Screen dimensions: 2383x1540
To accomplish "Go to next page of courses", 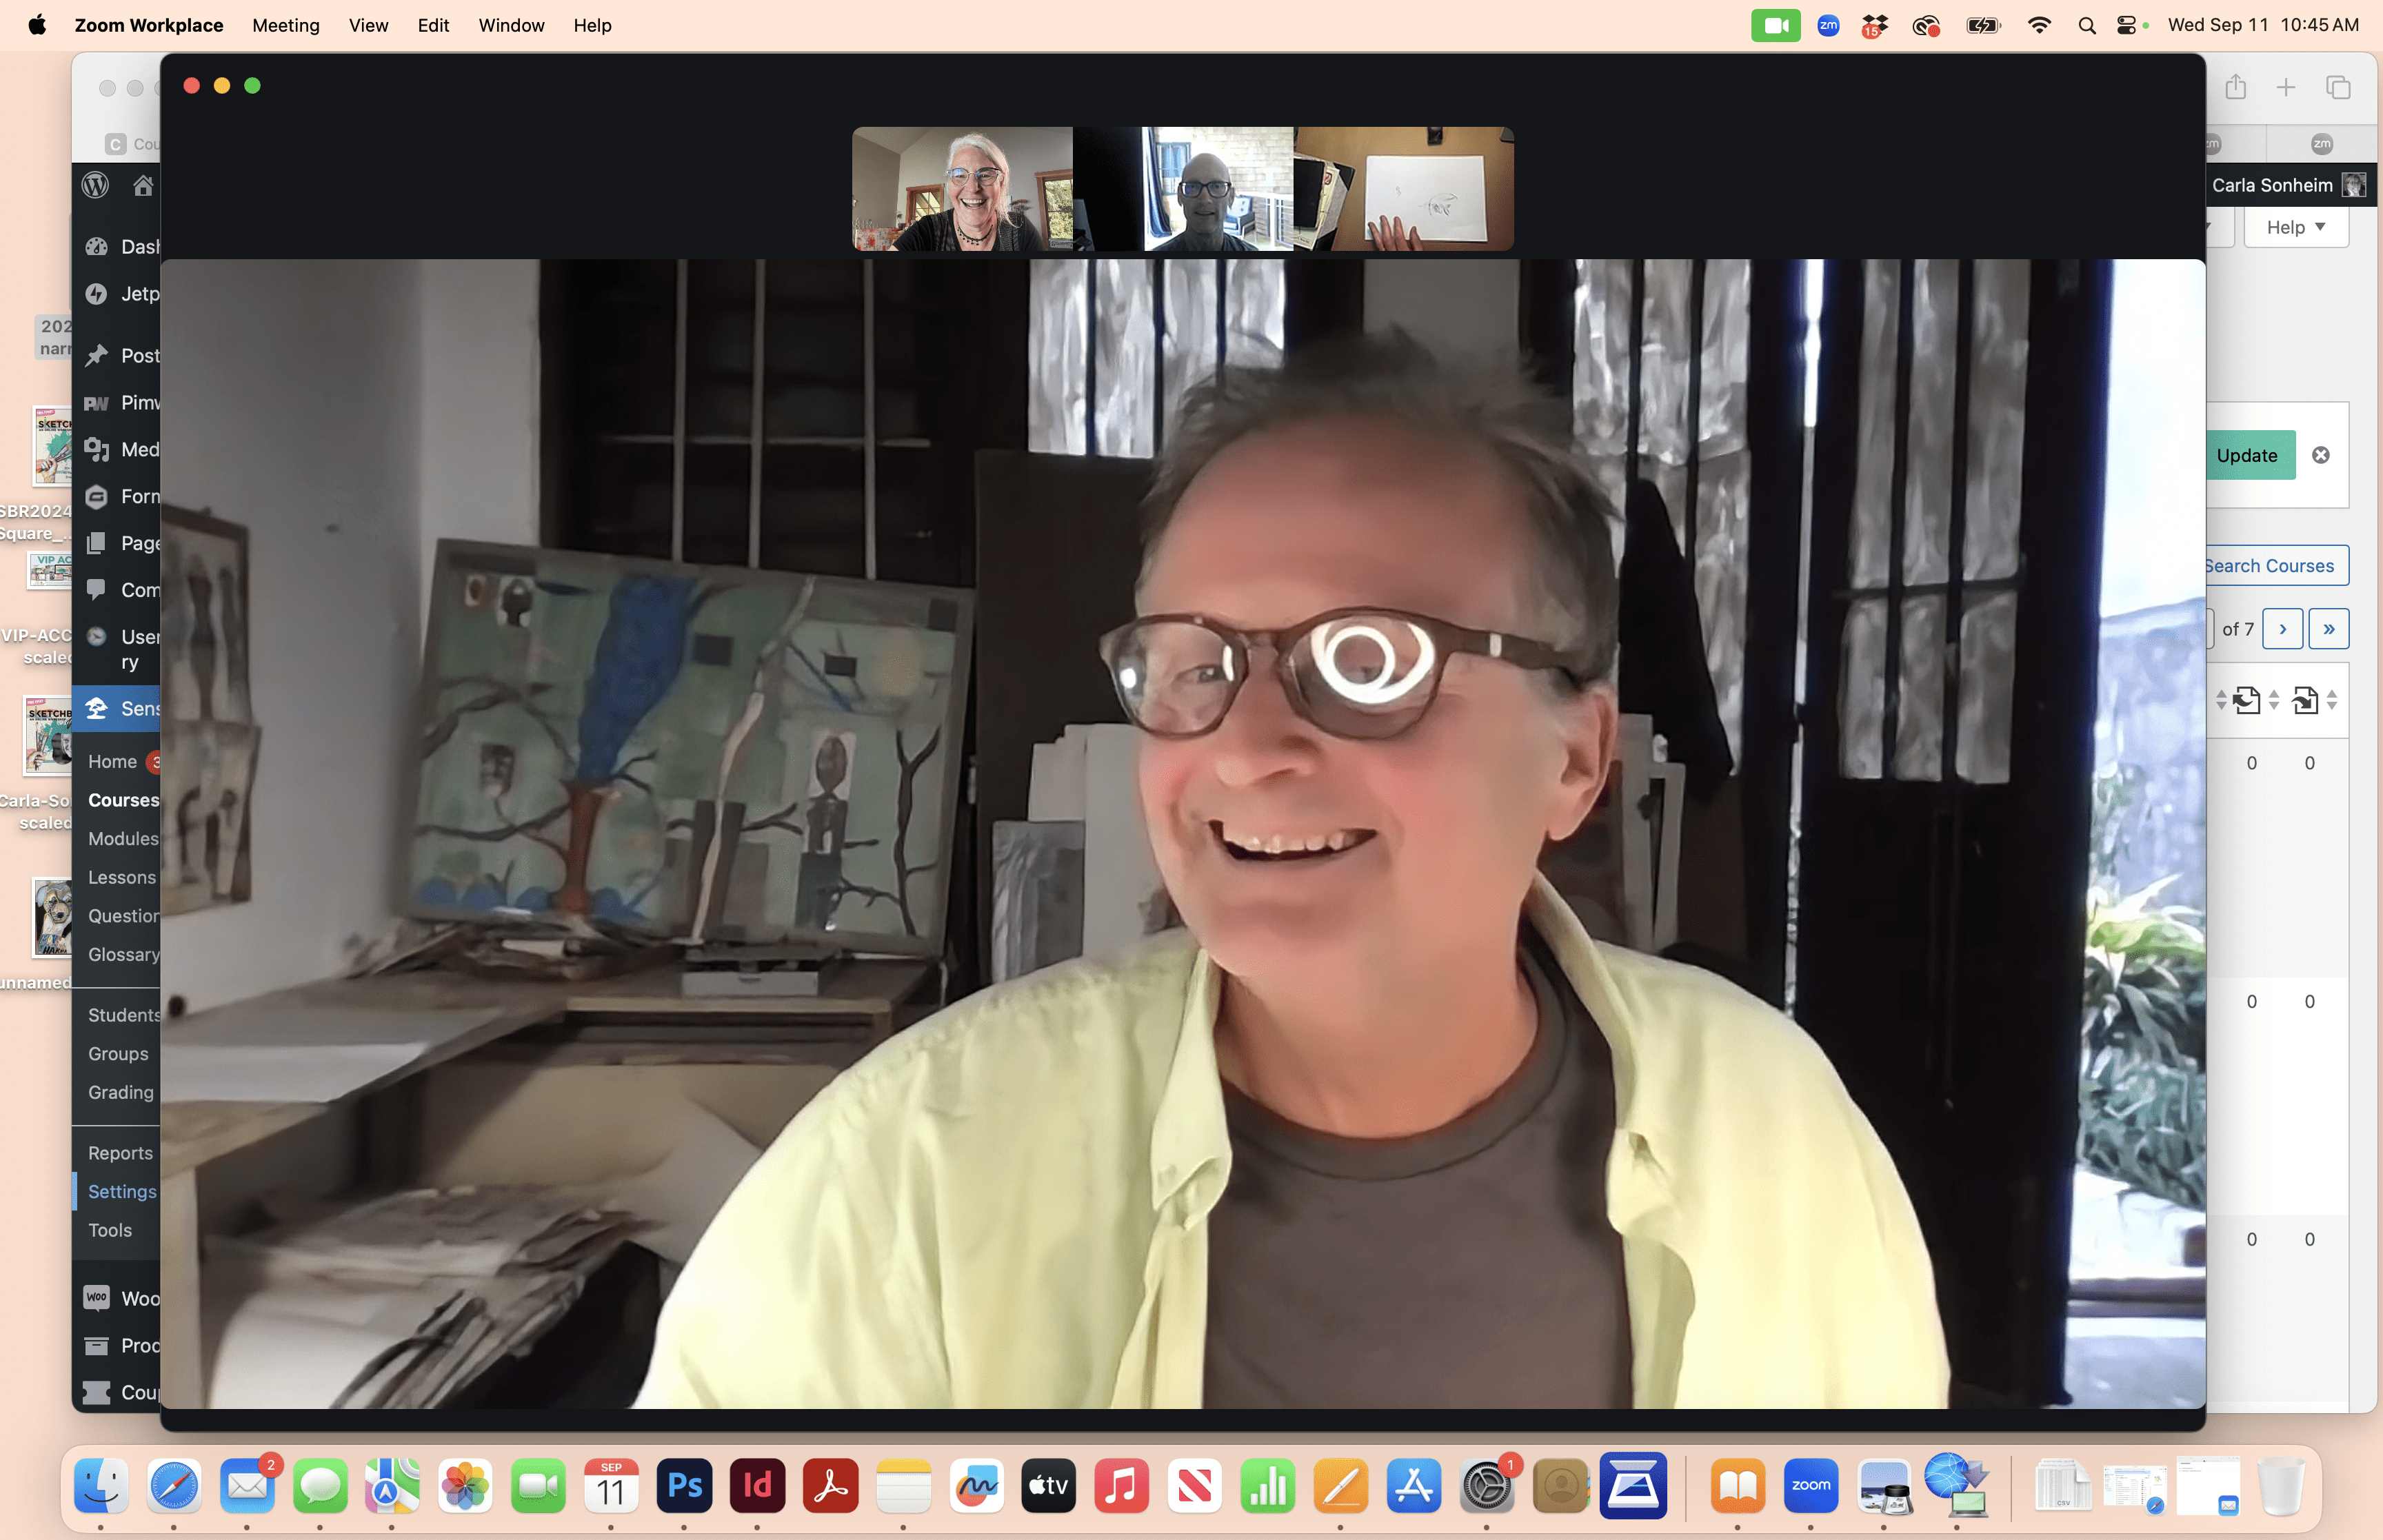I will 2282,629.
